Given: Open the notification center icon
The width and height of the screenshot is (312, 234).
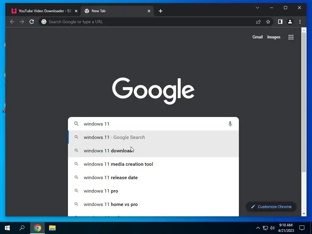Looking at the screenshot, I should click(x=302, y=228).
